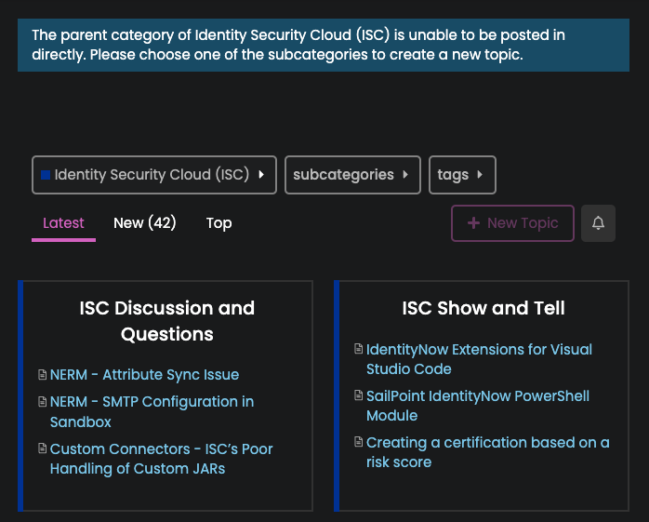This screenshot has height=522, width=649.
Task: Open SailPoint IdentityNow PowerShell Module topic
Action: [478, 406]
